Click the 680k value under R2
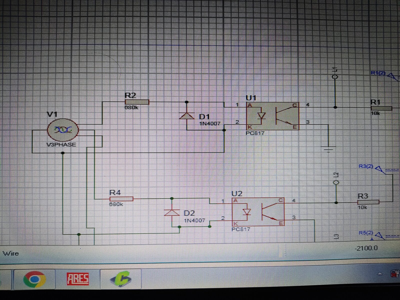Viewport: 400px width, 300px height. (x=131, y=107)
